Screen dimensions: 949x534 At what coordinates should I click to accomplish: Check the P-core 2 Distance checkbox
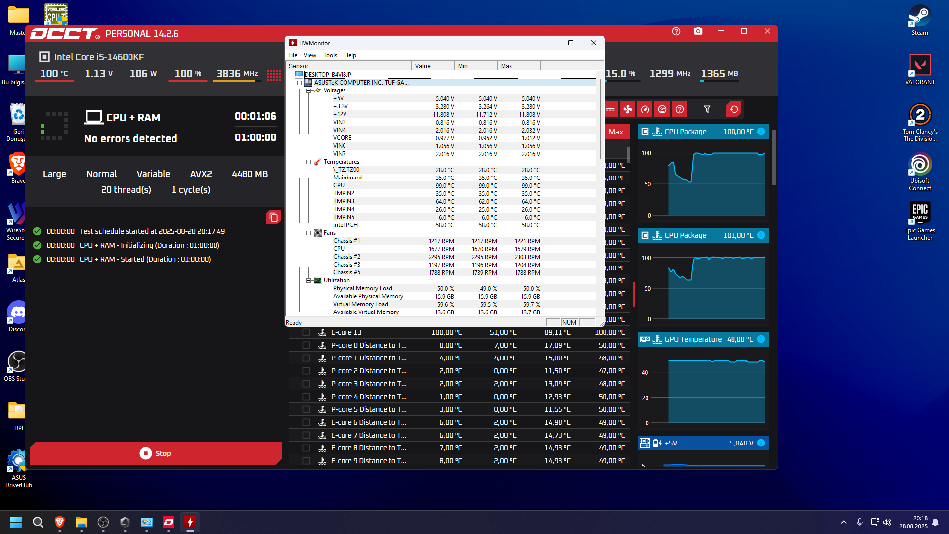pos(306,371)
